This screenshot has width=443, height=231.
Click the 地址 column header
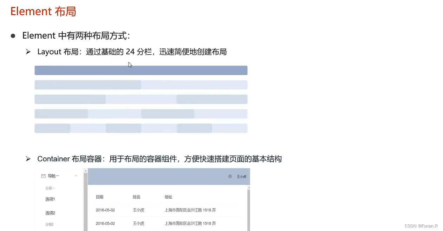168,197
